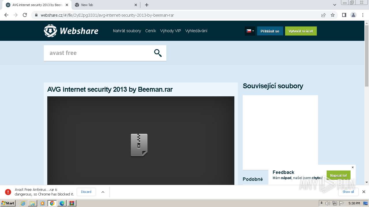Show hidden tray icons
369x207 pixels.
click(321, 203)
